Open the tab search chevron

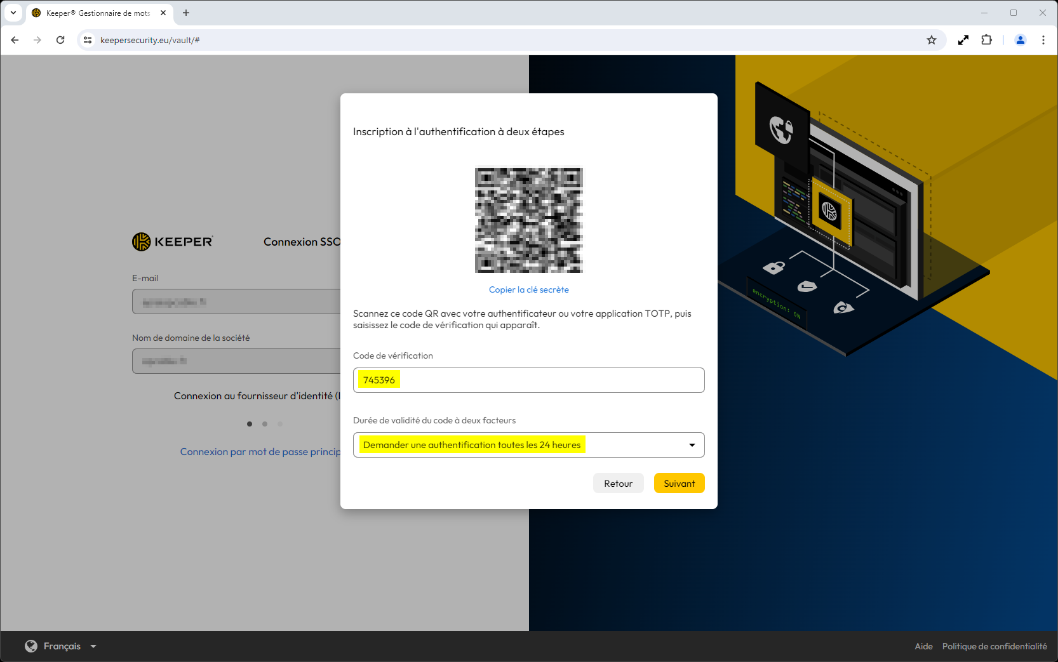point(13,13)
